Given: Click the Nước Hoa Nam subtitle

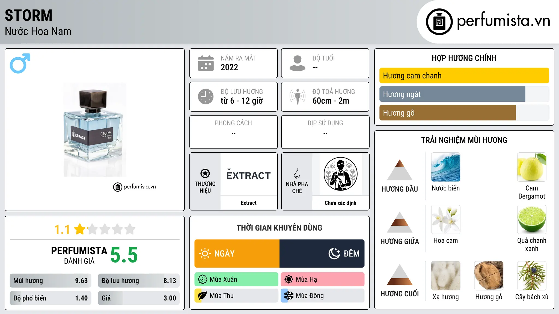Looking at the screenshot, I should (38, 32).
